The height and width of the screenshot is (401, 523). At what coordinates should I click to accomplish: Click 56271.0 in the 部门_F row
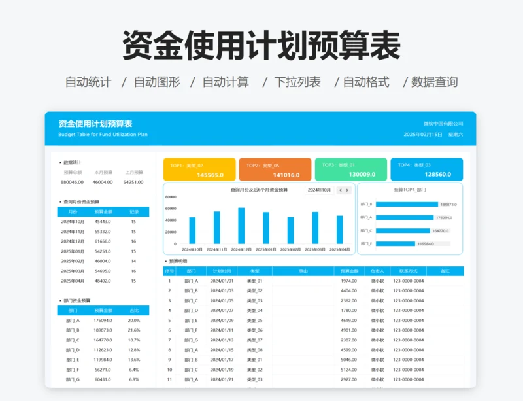coord(103,370)
